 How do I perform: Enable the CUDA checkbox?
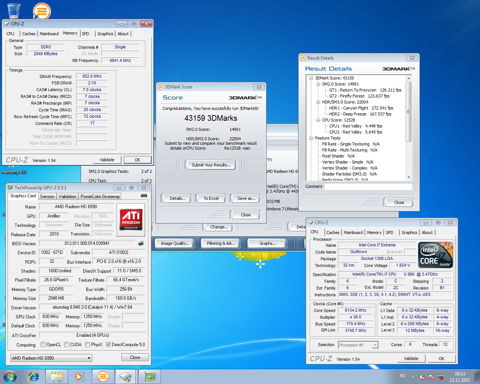pyautogui.click(x=66, y=345)
